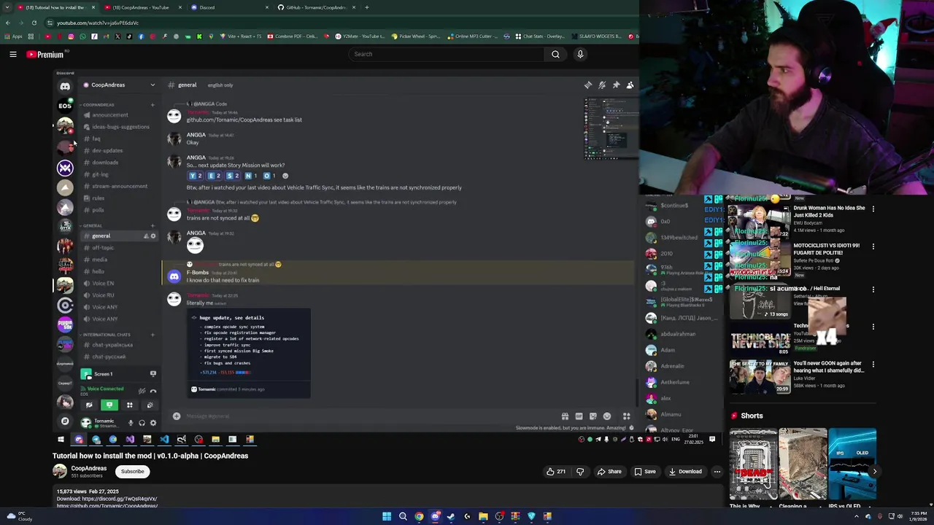Show next Shorts with the right arrow
The width and height of the screenshot is (934, 525).
point(874,472)
